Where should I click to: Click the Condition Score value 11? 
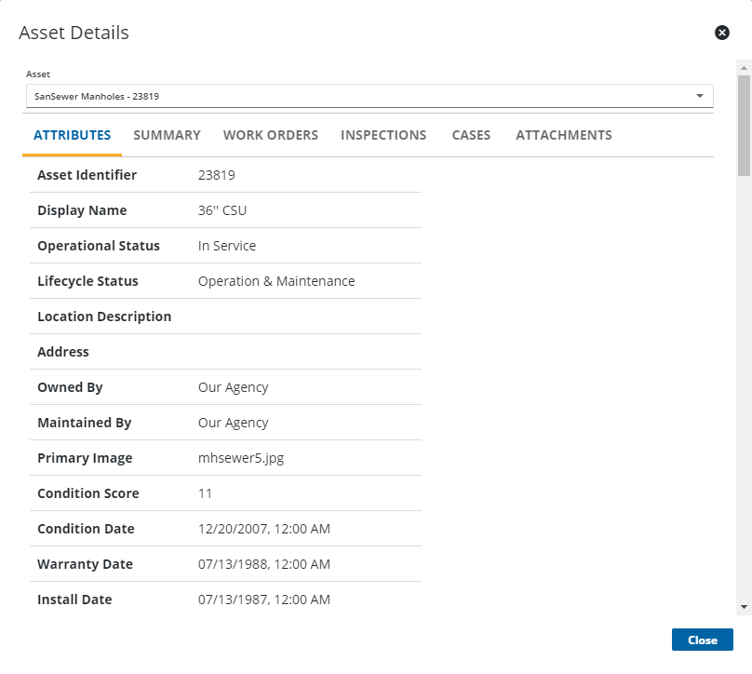[206, 493]
